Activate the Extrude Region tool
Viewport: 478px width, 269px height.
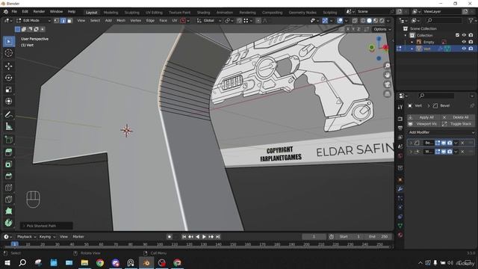click(x=9, y=152)
